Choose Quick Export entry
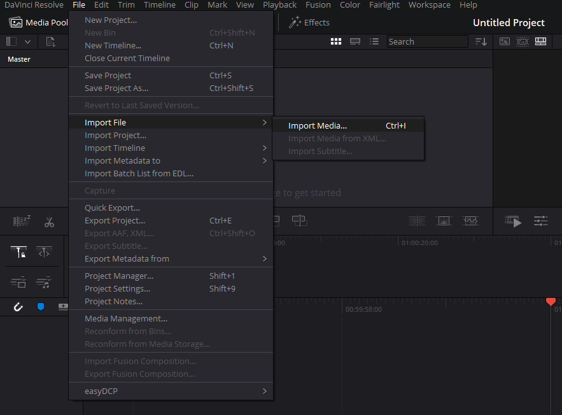562x415 pixels. pos(171,208)
